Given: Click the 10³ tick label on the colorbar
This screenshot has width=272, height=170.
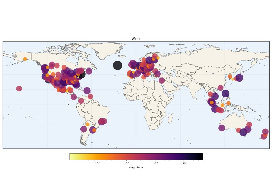Looking at the screenshot, I should (x=126, y=163).
